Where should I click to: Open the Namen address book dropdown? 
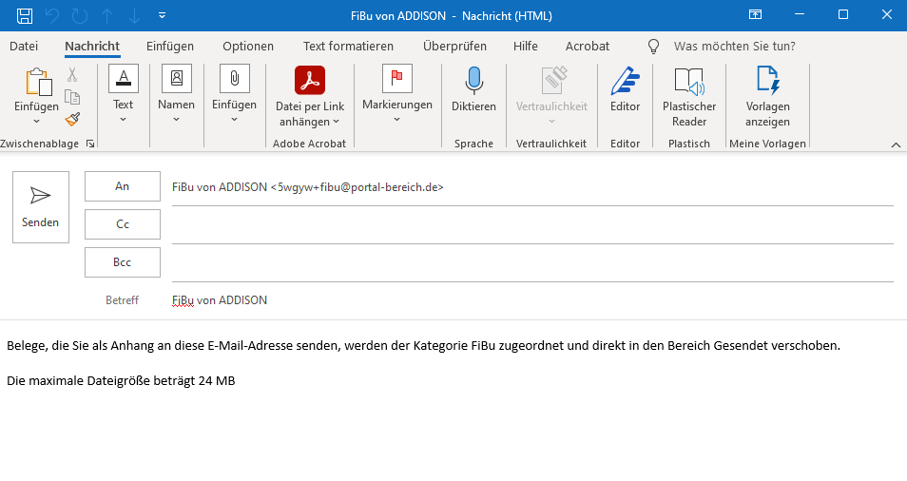tap(177, 95)
